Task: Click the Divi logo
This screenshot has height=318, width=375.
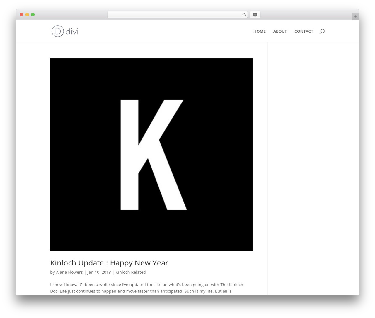Action: (65, 31)
